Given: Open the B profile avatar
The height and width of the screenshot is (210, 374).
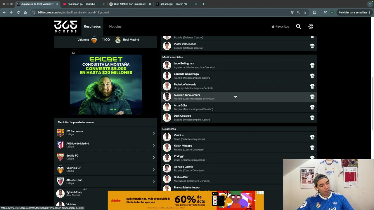Looking at the screenshot, I should (332, 13).
